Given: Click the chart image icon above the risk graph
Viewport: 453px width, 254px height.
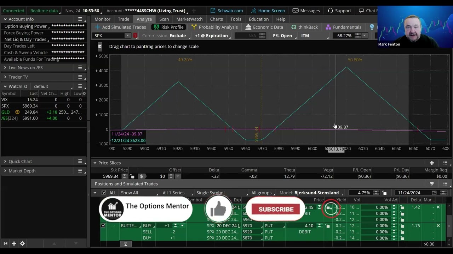Looking at the screenshot, I should [x=100, y=46].
